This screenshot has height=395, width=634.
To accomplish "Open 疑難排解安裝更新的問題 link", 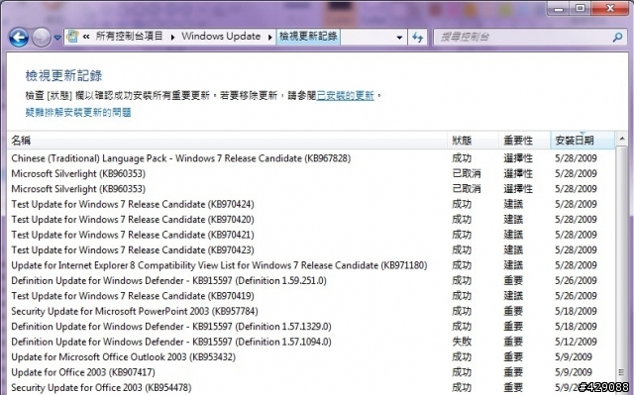I will click(78, 112).
